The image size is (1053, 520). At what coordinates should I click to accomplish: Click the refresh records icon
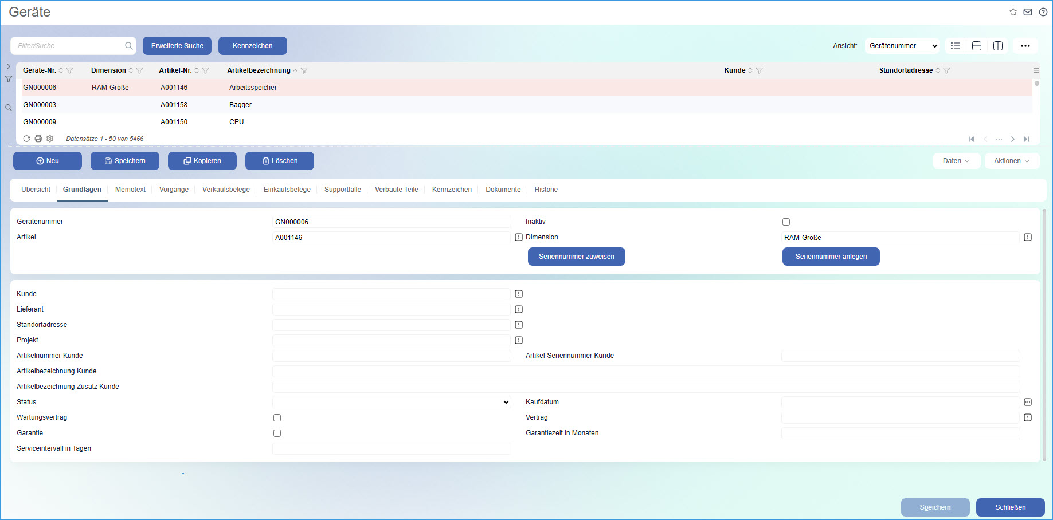[x=26, y=139]
